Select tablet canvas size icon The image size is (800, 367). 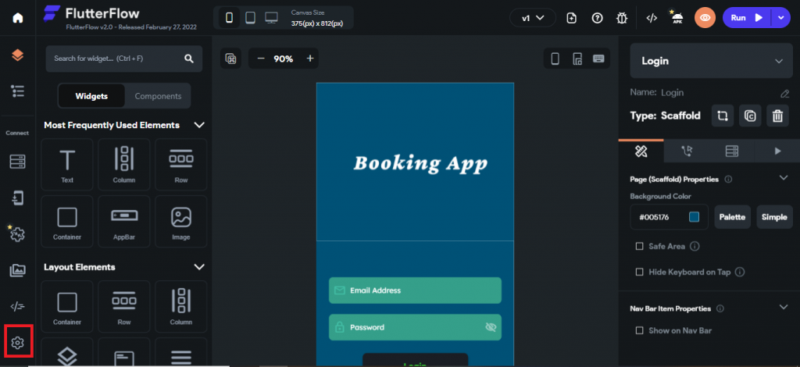pos(250,18)
